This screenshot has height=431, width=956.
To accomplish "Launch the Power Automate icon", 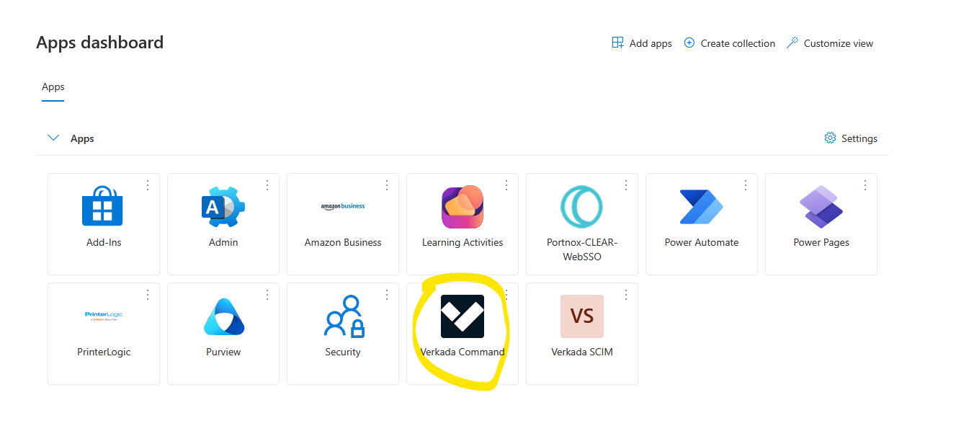I will coord(701,207).
